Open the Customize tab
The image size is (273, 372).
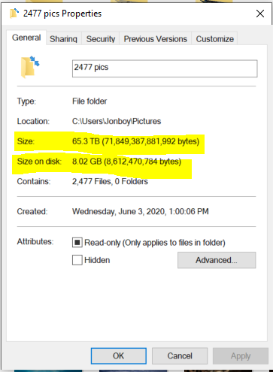(215, 39)
